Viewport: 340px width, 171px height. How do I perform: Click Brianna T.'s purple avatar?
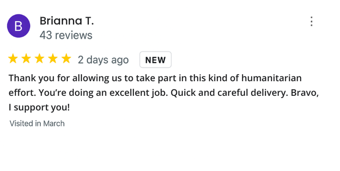pyautogui.click(x=19, y=26)
